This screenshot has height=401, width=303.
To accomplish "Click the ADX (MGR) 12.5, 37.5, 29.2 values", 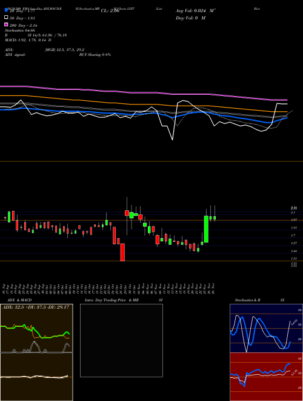I will 64,50.
